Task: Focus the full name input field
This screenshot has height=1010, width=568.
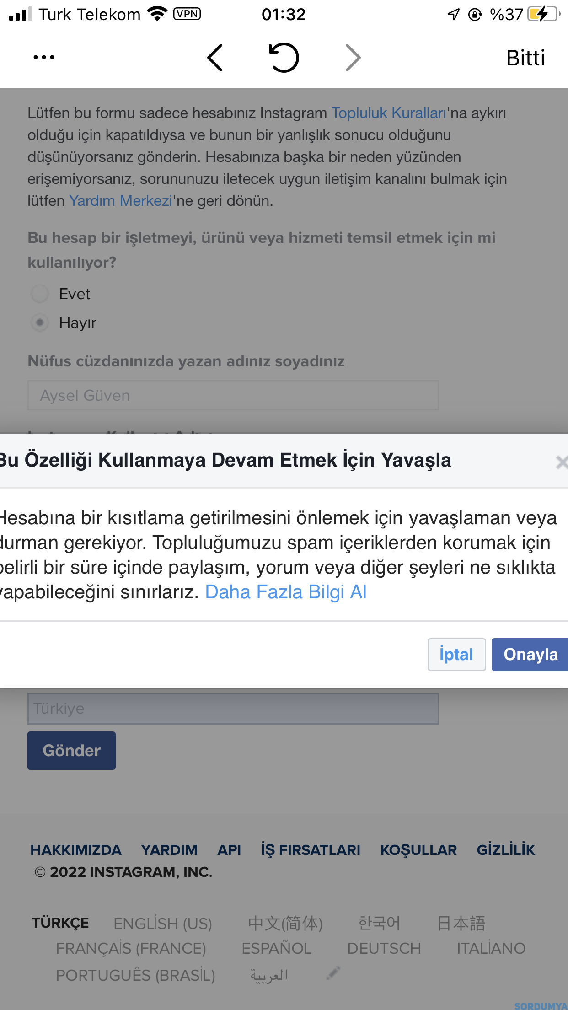Action: click(233, 395)
